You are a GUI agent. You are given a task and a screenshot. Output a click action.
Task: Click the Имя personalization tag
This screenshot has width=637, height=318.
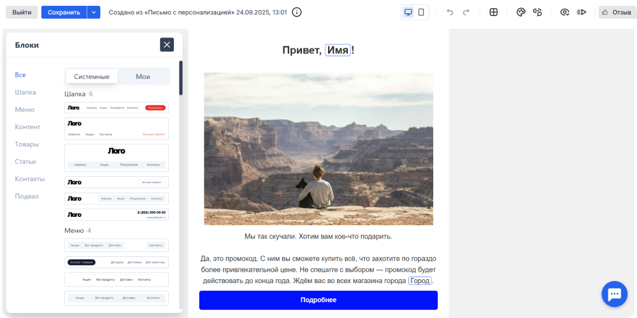point(338,50)
